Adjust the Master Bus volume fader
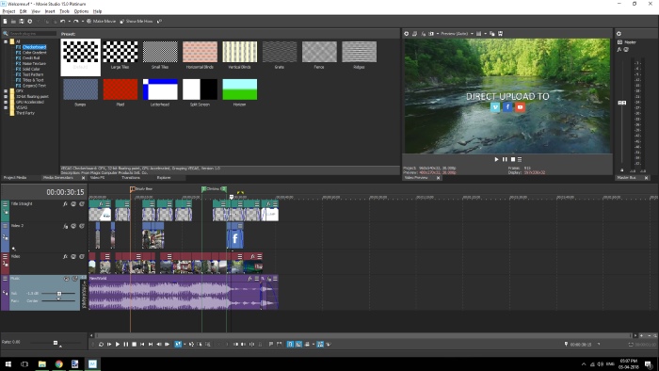The height and width of the screenshot is (371, 659). (x=622, y=103)
